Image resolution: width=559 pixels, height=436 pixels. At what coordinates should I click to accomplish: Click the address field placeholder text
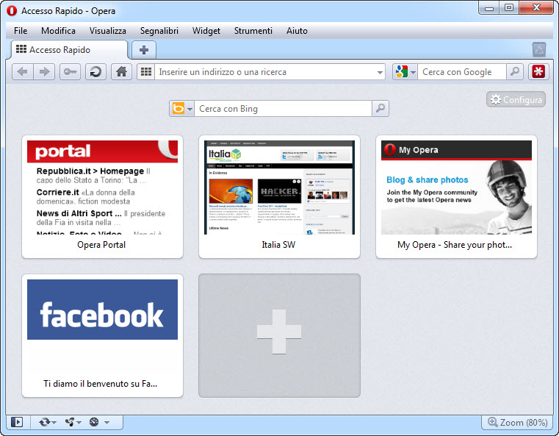(x=223, y=72)
